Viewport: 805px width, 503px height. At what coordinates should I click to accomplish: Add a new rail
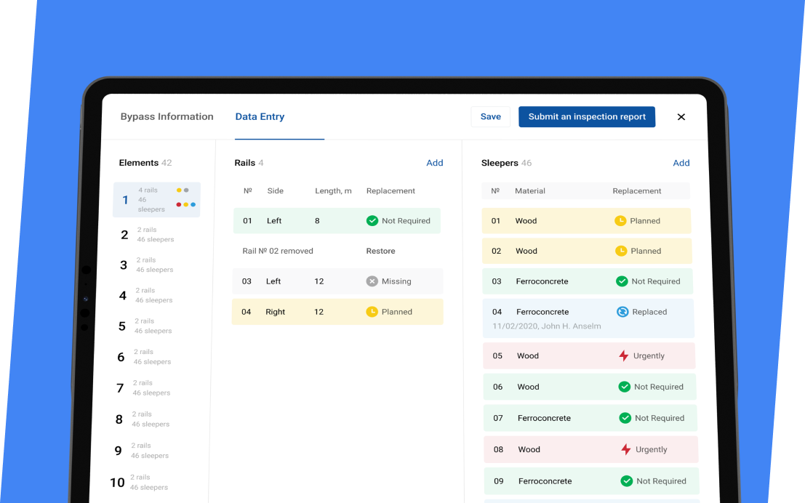[435, 163]
